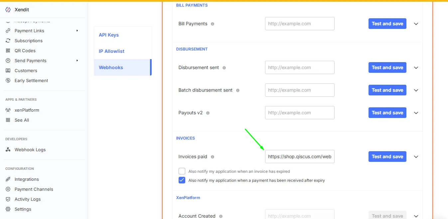Click the Webhook Logs icon
Image resolution: width=448 pixels, height=219 pixels.
click(x=8, y=150)
